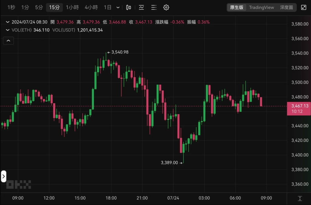
Task: Switch to TradingView chart mode
Action: [x=261, y=8]
